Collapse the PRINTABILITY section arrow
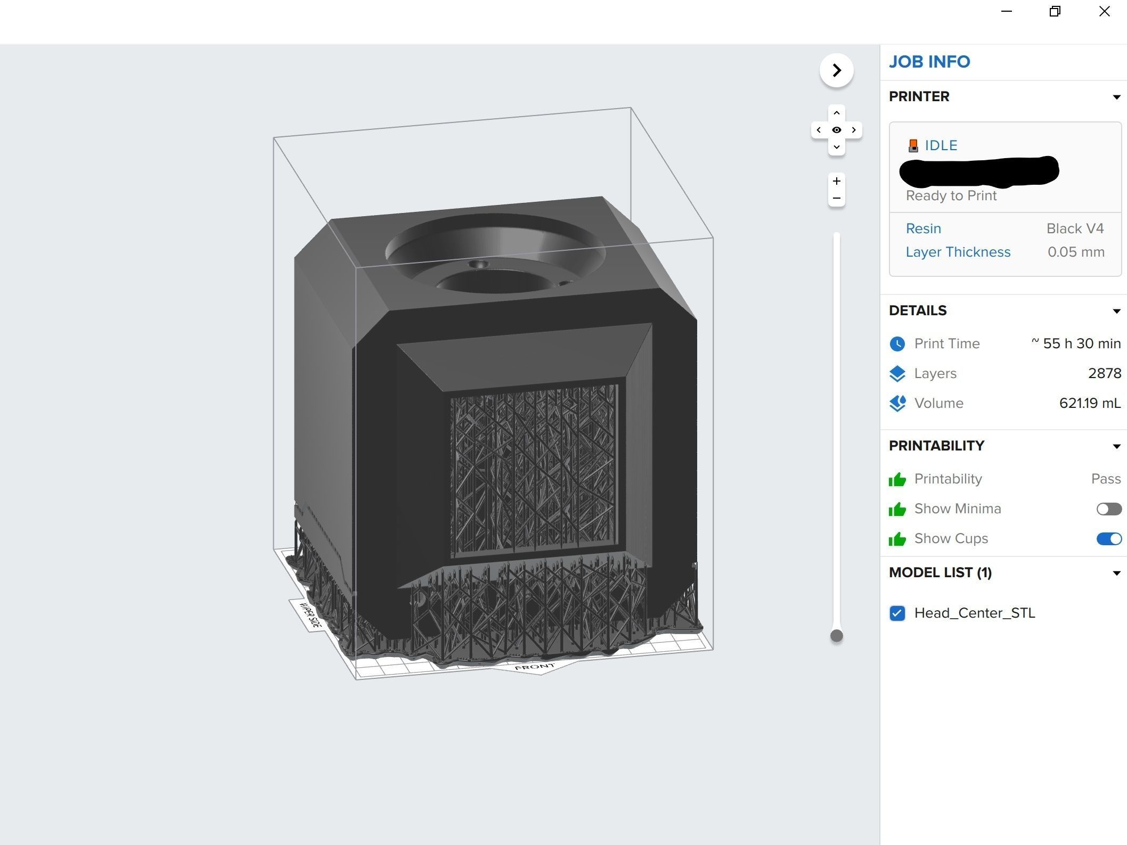 tap(1116, 446)
